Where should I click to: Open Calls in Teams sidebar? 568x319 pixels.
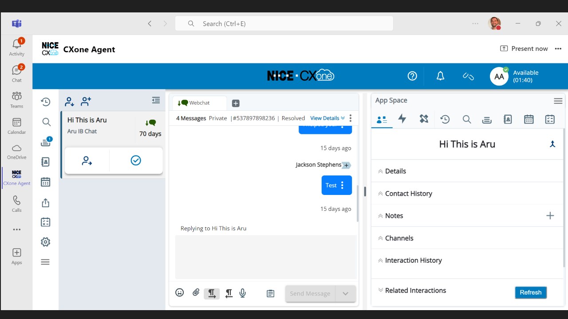[16, 204]
